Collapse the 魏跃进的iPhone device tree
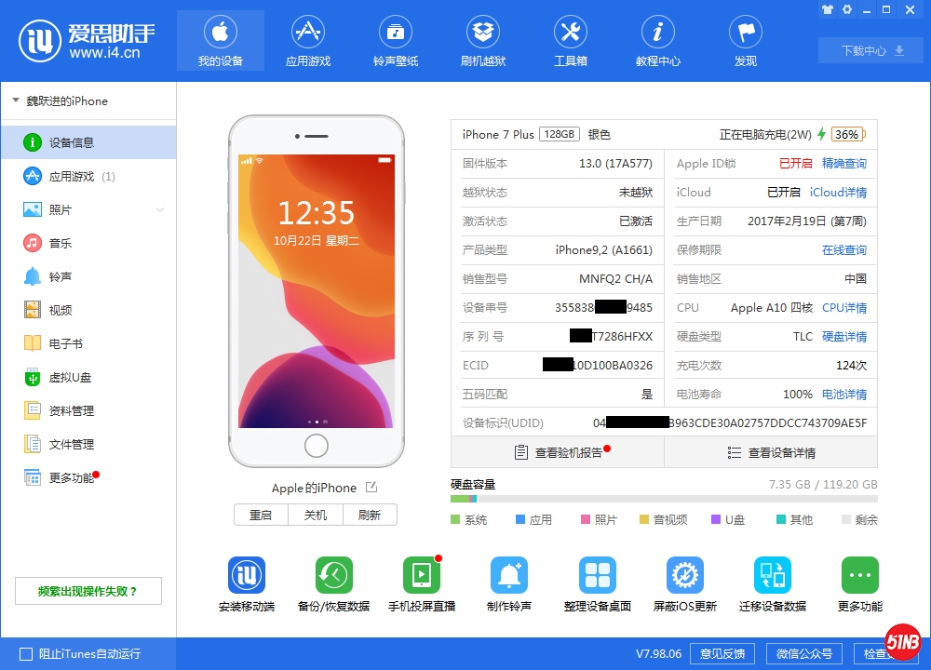931x670 pixels. coord(16,100)
